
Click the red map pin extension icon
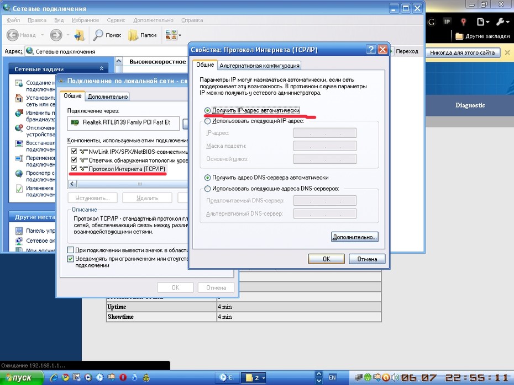[x=463, y=22]
